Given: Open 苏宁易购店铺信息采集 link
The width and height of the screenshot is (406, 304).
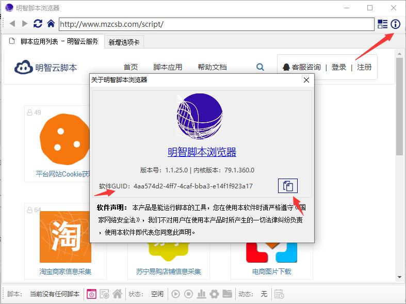Looking at the screenshot, I should tap(169, 271).
